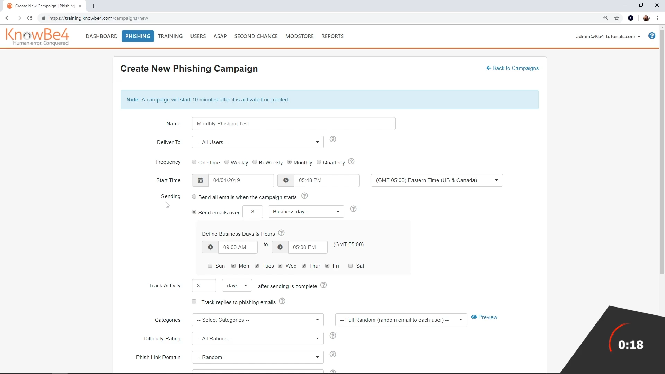
Task: Open the Phishing menu tab
Action: 138,36
